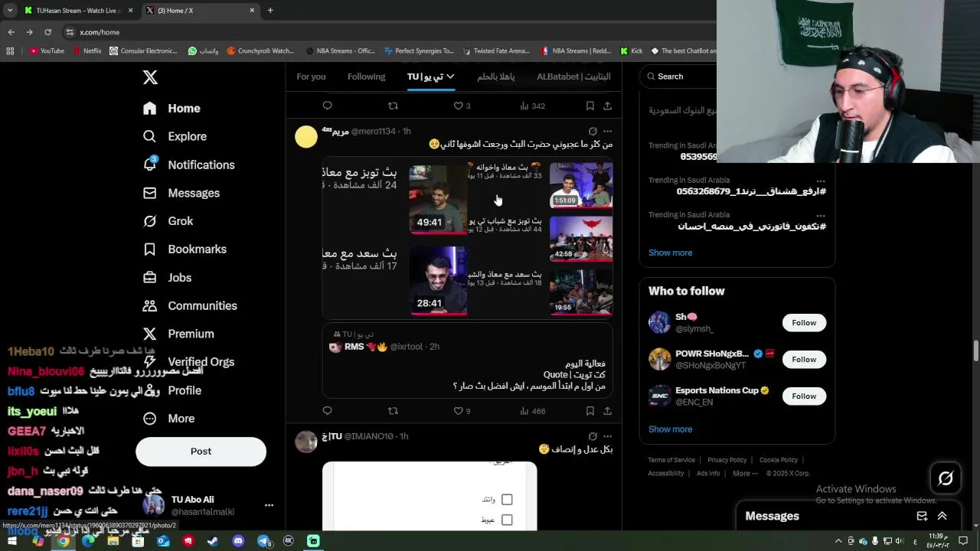The width and height of the screenshot is (980, 551).
Task: Compose new message in Messages drawer
Action: 922,517
